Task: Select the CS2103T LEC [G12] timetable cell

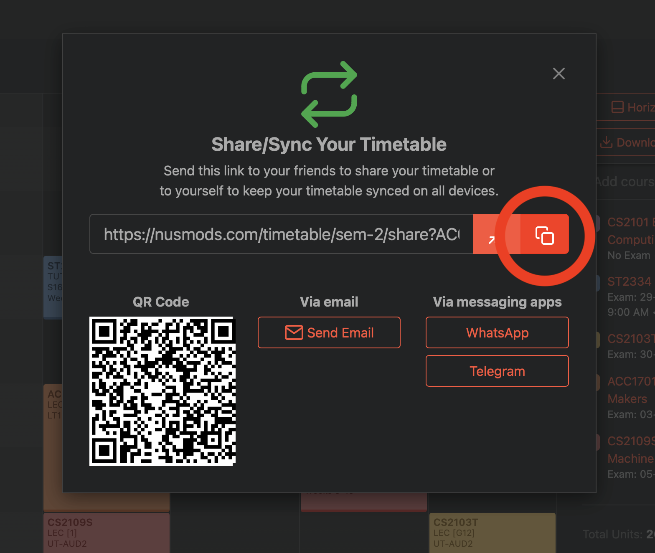Action: click(x=493, y=533)
